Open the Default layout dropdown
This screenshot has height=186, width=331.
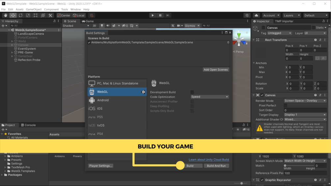(x=316, y=15)
